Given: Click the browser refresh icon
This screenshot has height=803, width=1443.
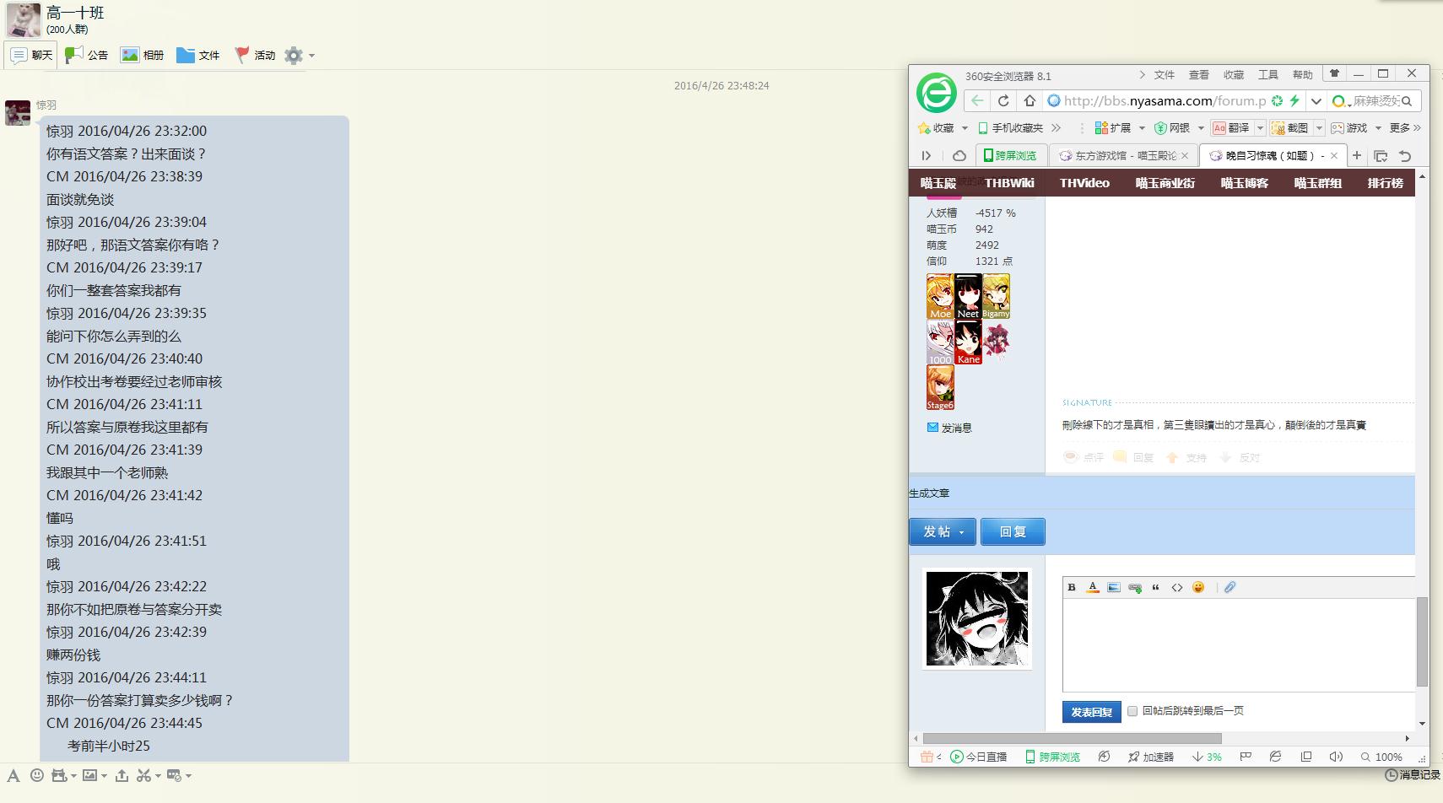Looking at the screenshot, I should tap(1003, 101).
